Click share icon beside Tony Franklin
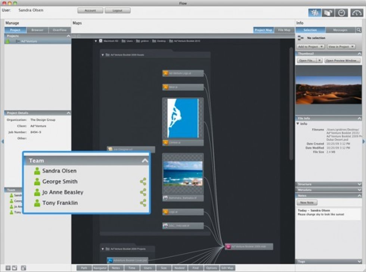 [x=143, y=203]
